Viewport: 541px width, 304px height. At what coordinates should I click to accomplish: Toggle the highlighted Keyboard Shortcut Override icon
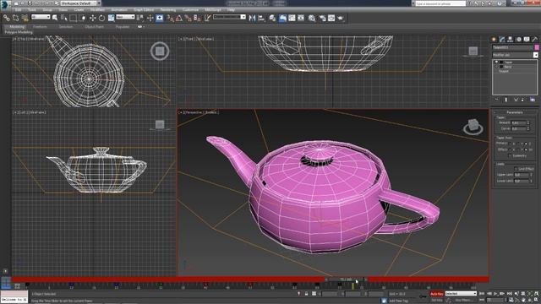pos(160,18)
